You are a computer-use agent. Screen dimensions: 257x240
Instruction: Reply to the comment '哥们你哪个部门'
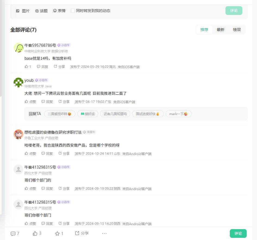[47, 223]
